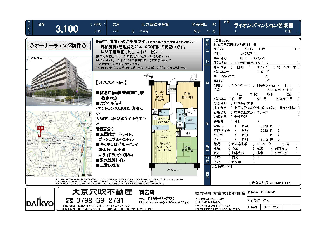Click the 3,100 price figure

[67, 29]
